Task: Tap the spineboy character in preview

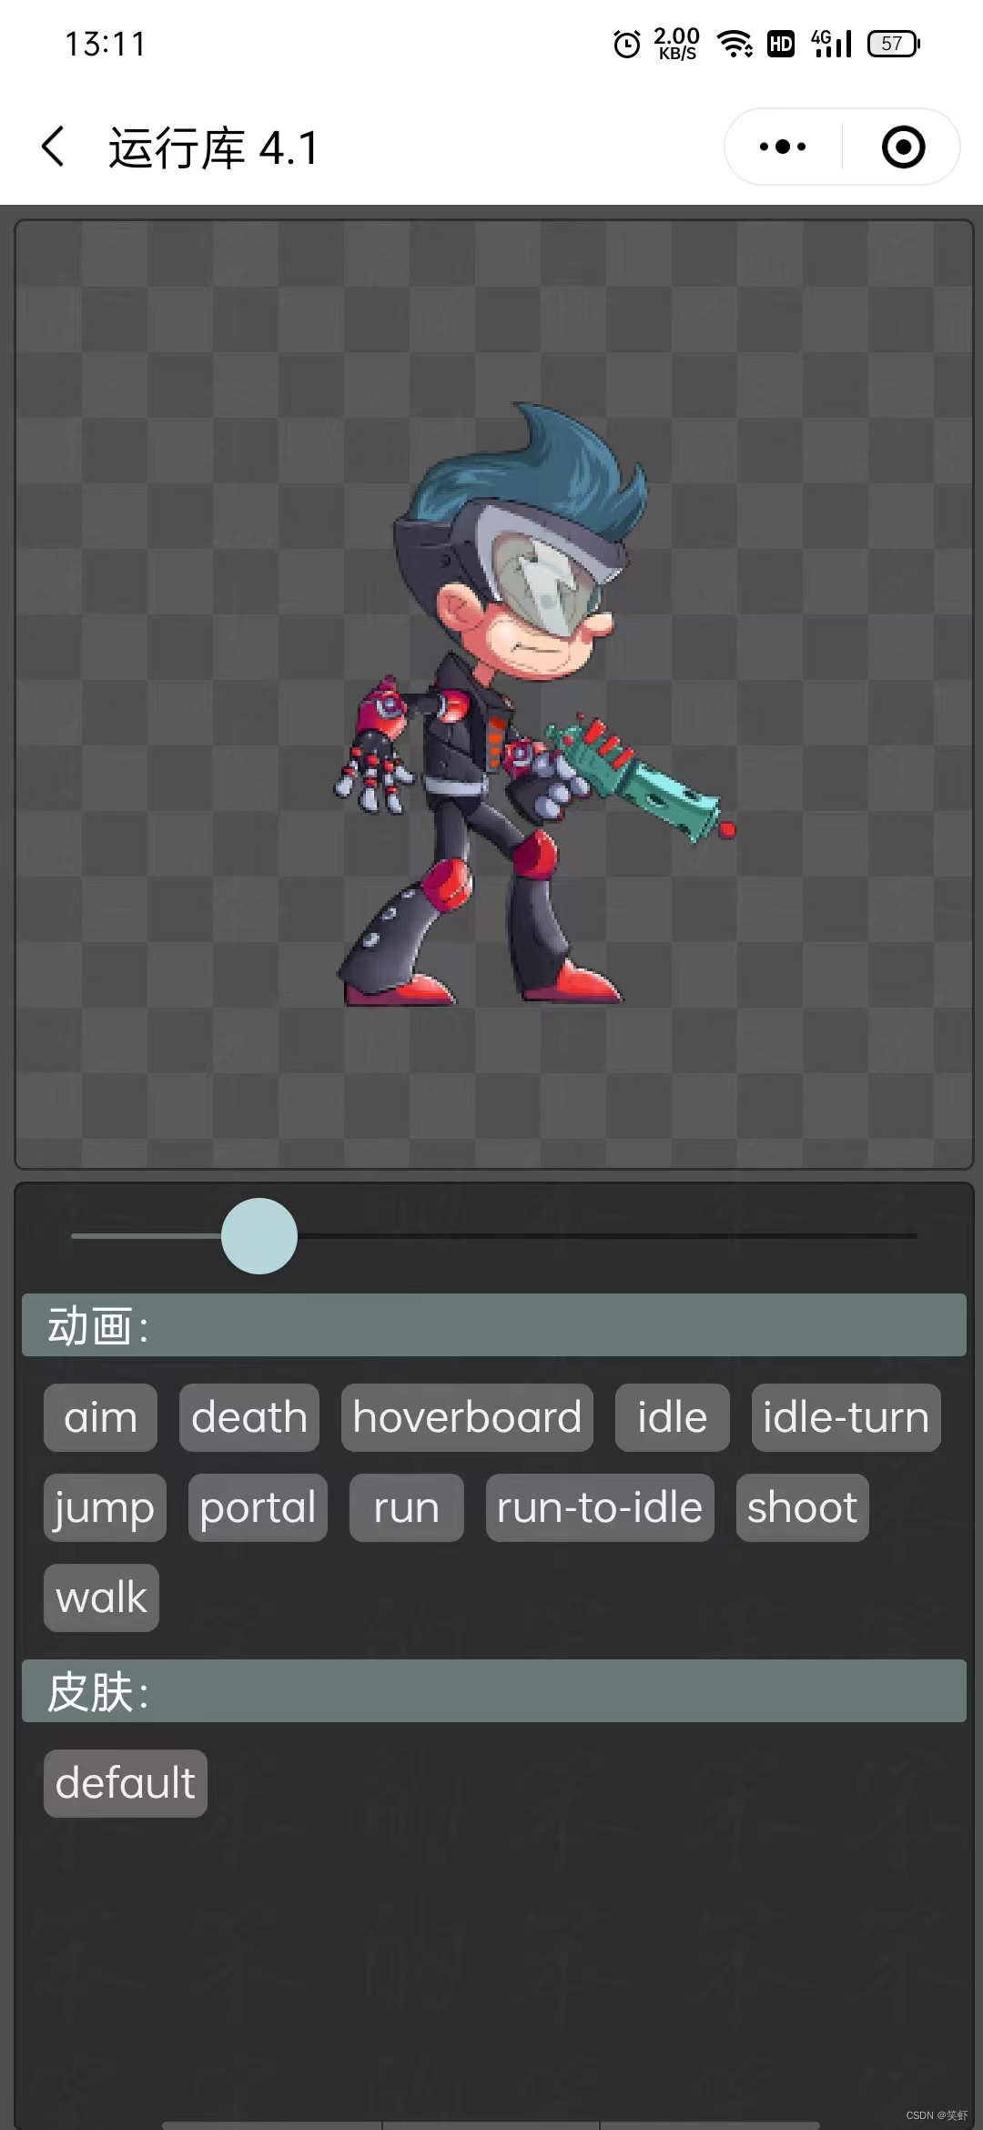Action: tap(534, 705)
